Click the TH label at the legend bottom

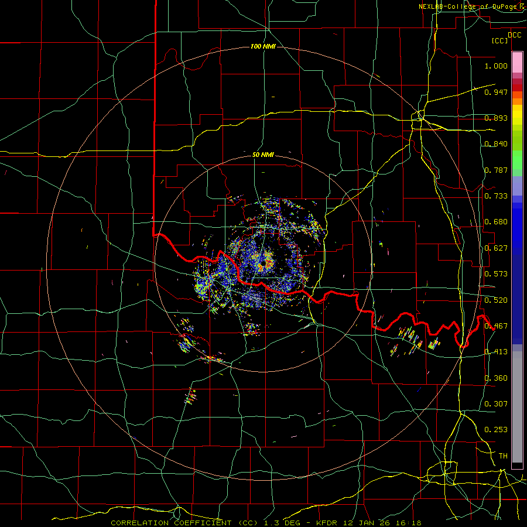[x=503, y=456]
